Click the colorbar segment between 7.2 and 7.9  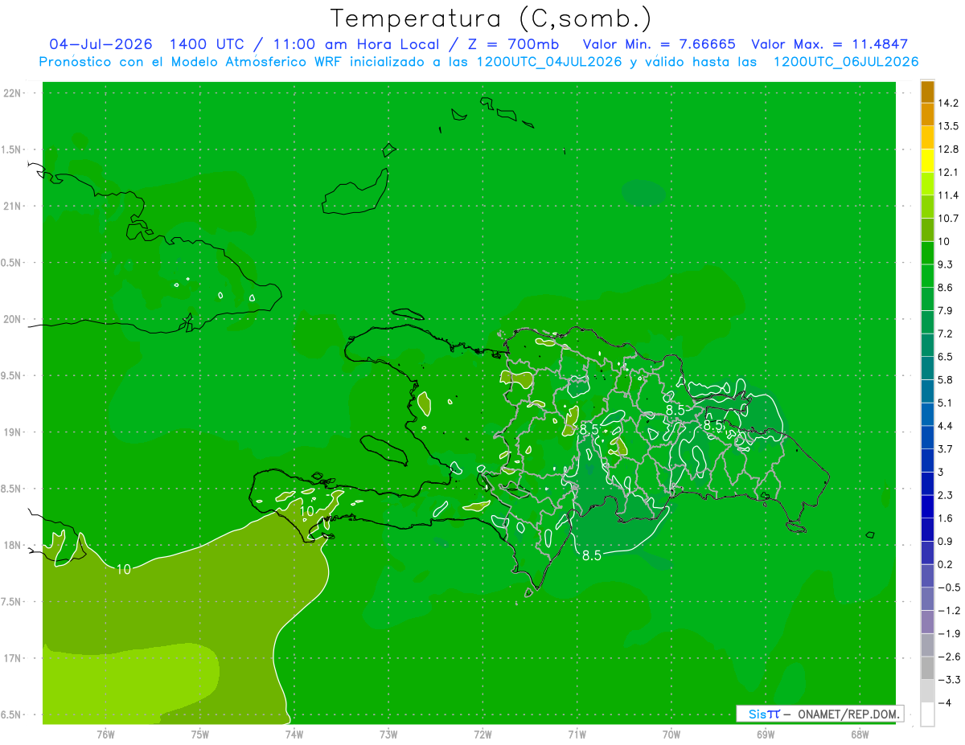pos(927,321)
